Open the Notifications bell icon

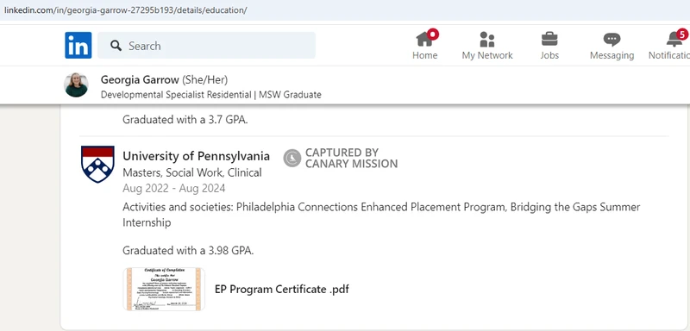(674, 40)
